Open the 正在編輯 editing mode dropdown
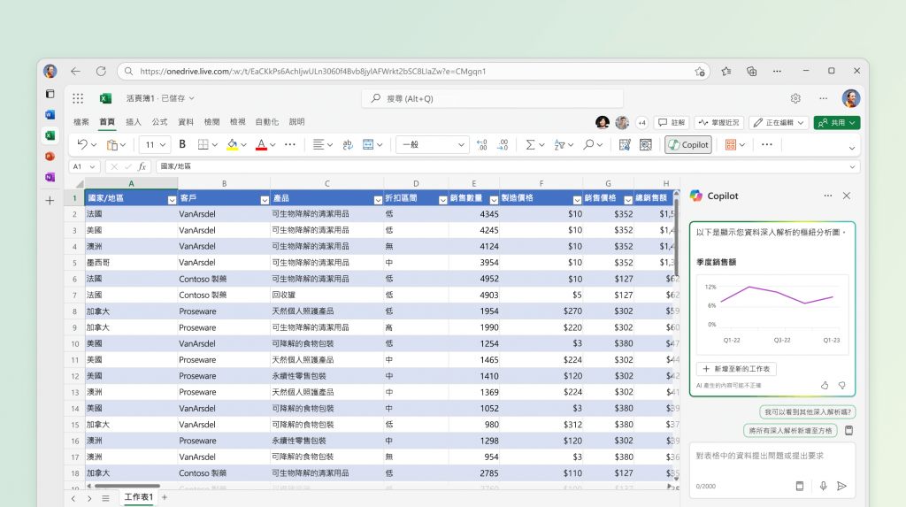Image resolution: width=906 pixels, height=507 pixels. (x=779, y=123)
